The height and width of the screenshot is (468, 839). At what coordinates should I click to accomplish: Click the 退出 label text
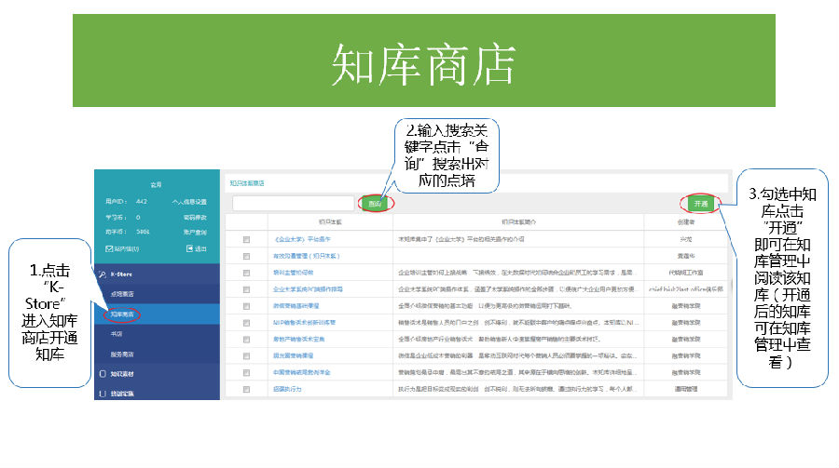click(x=200, y=249)
